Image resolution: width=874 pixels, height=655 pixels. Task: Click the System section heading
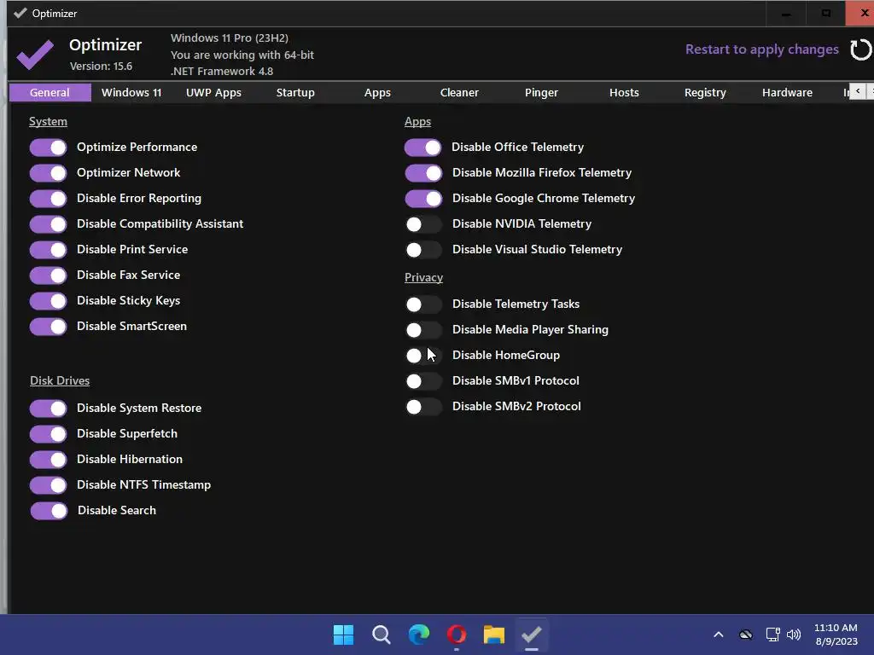pyautogui.click(x=48, y=121)
